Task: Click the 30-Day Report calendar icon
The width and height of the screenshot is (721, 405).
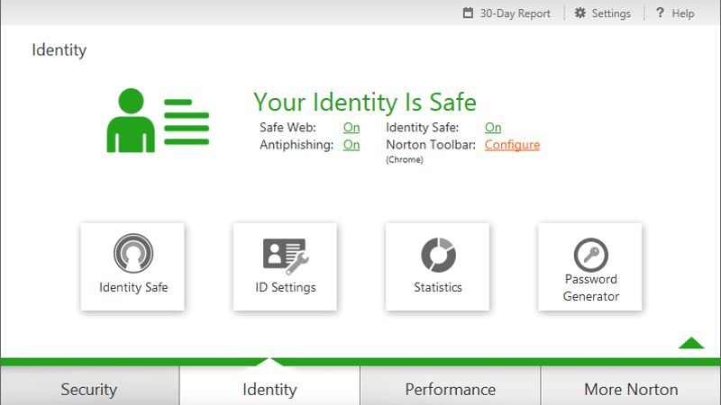Action: coord(468,13)
